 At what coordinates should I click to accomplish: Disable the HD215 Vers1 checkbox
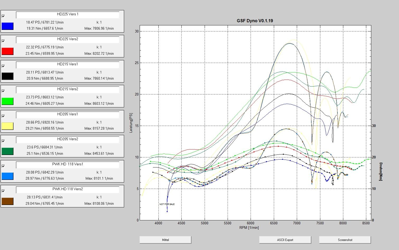(x=3, y=66)
